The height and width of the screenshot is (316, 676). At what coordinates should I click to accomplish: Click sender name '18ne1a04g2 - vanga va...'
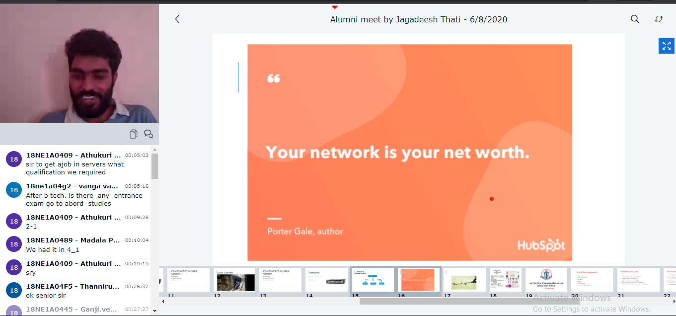point(72,186)
